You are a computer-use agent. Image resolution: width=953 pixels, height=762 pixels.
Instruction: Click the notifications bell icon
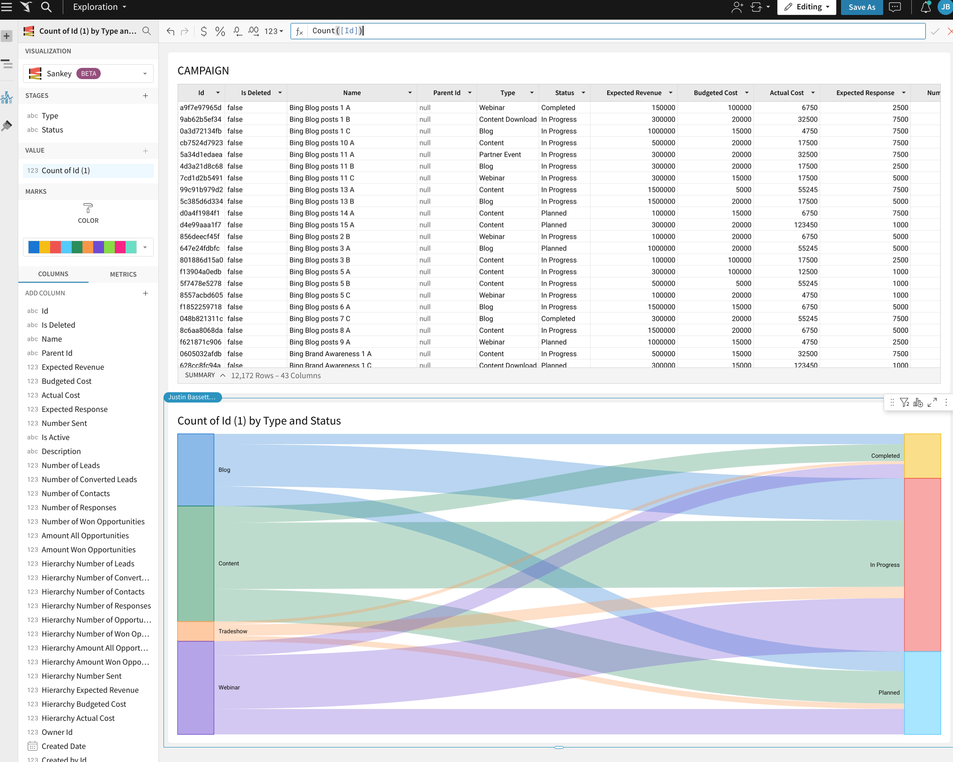click(x=924, y=7)
